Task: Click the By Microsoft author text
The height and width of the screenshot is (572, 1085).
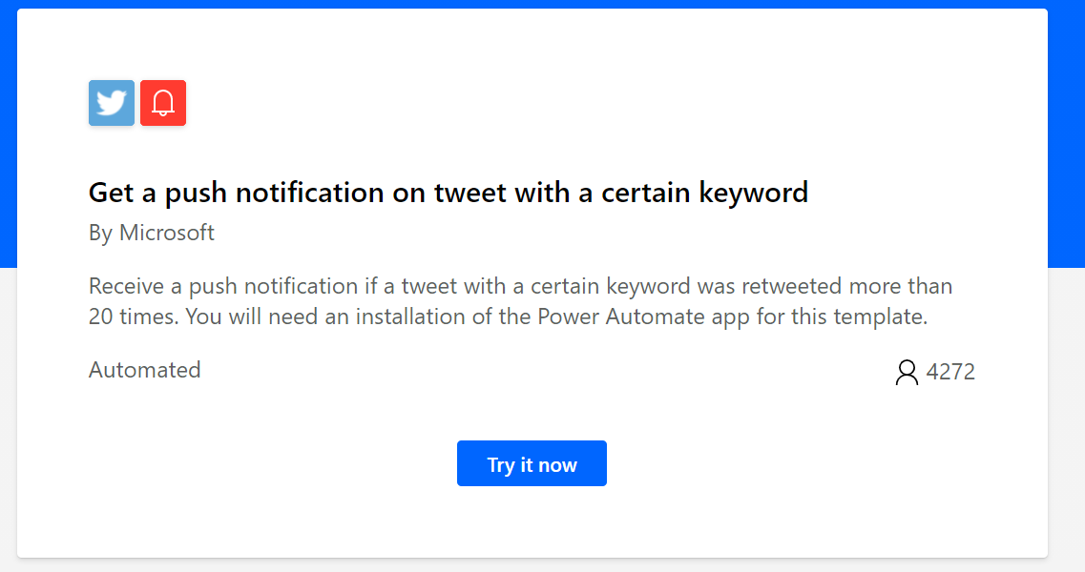Action: [x=152, y=233]
